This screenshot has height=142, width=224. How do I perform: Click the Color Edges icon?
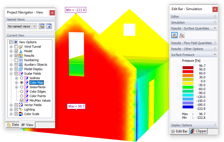point(26,91)
